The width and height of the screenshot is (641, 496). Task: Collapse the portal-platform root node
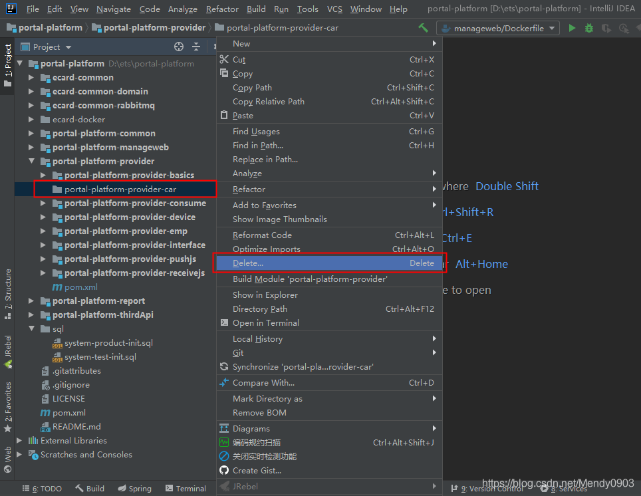(x=20, y=63)
